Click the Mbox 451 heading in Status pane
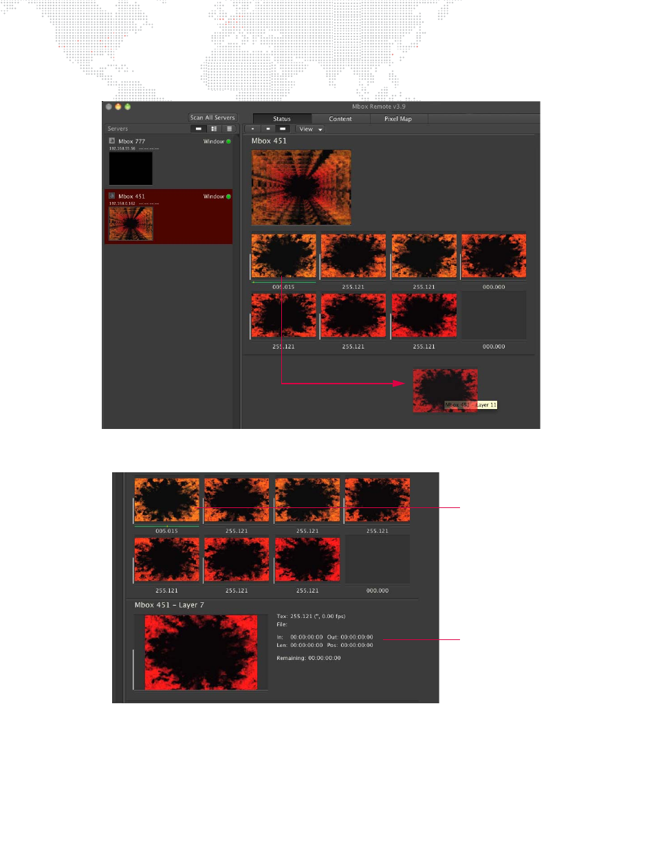 (x=269, y=141)
